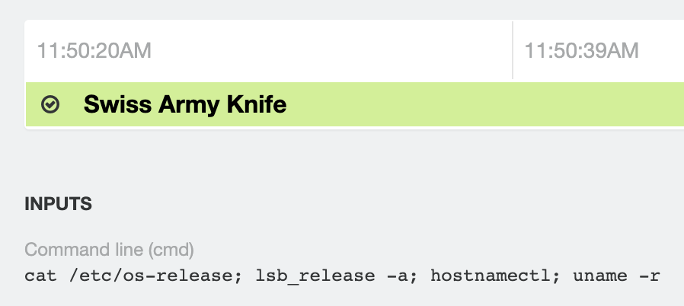Screen dimensions: 684x306
Task: Click the success checkmark icon beside Swiss Army Knife
Action: click(50, 104)
